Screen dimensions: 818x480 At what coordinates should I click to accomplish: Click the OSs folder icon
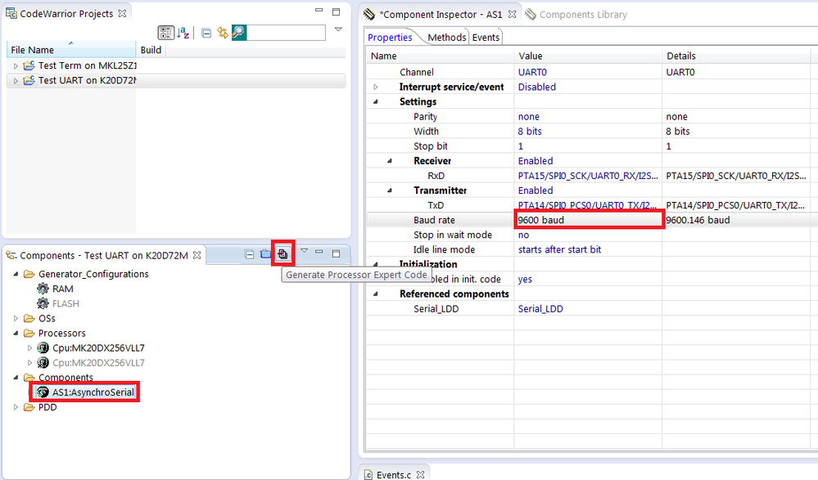[29, 318]
